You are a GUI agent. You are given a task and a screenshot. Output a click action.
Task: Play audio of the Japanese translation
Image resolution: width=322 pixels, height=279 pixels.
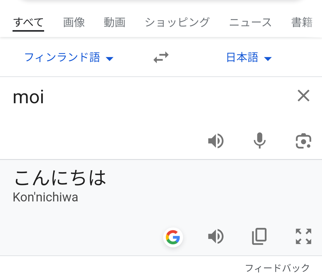pos(216,237)
